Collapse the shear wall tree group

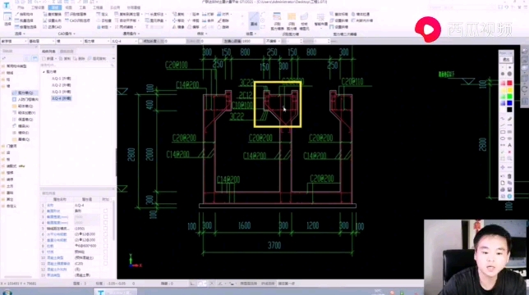pos(44,72)
